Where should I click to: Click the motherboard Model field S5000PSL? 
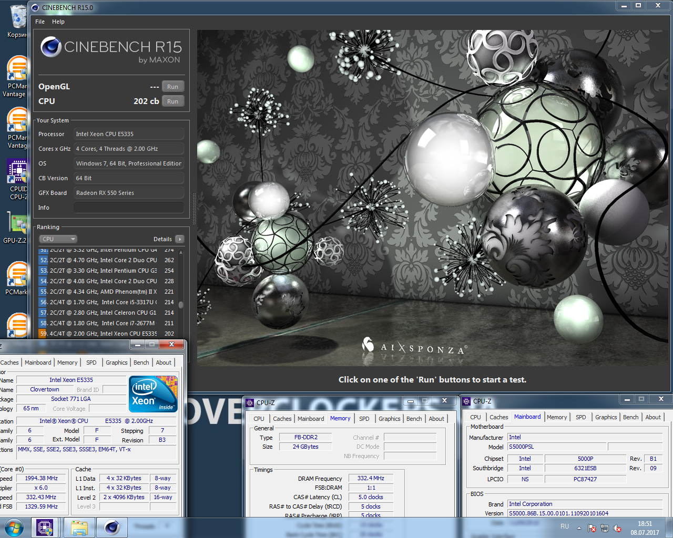coord(557,447)
